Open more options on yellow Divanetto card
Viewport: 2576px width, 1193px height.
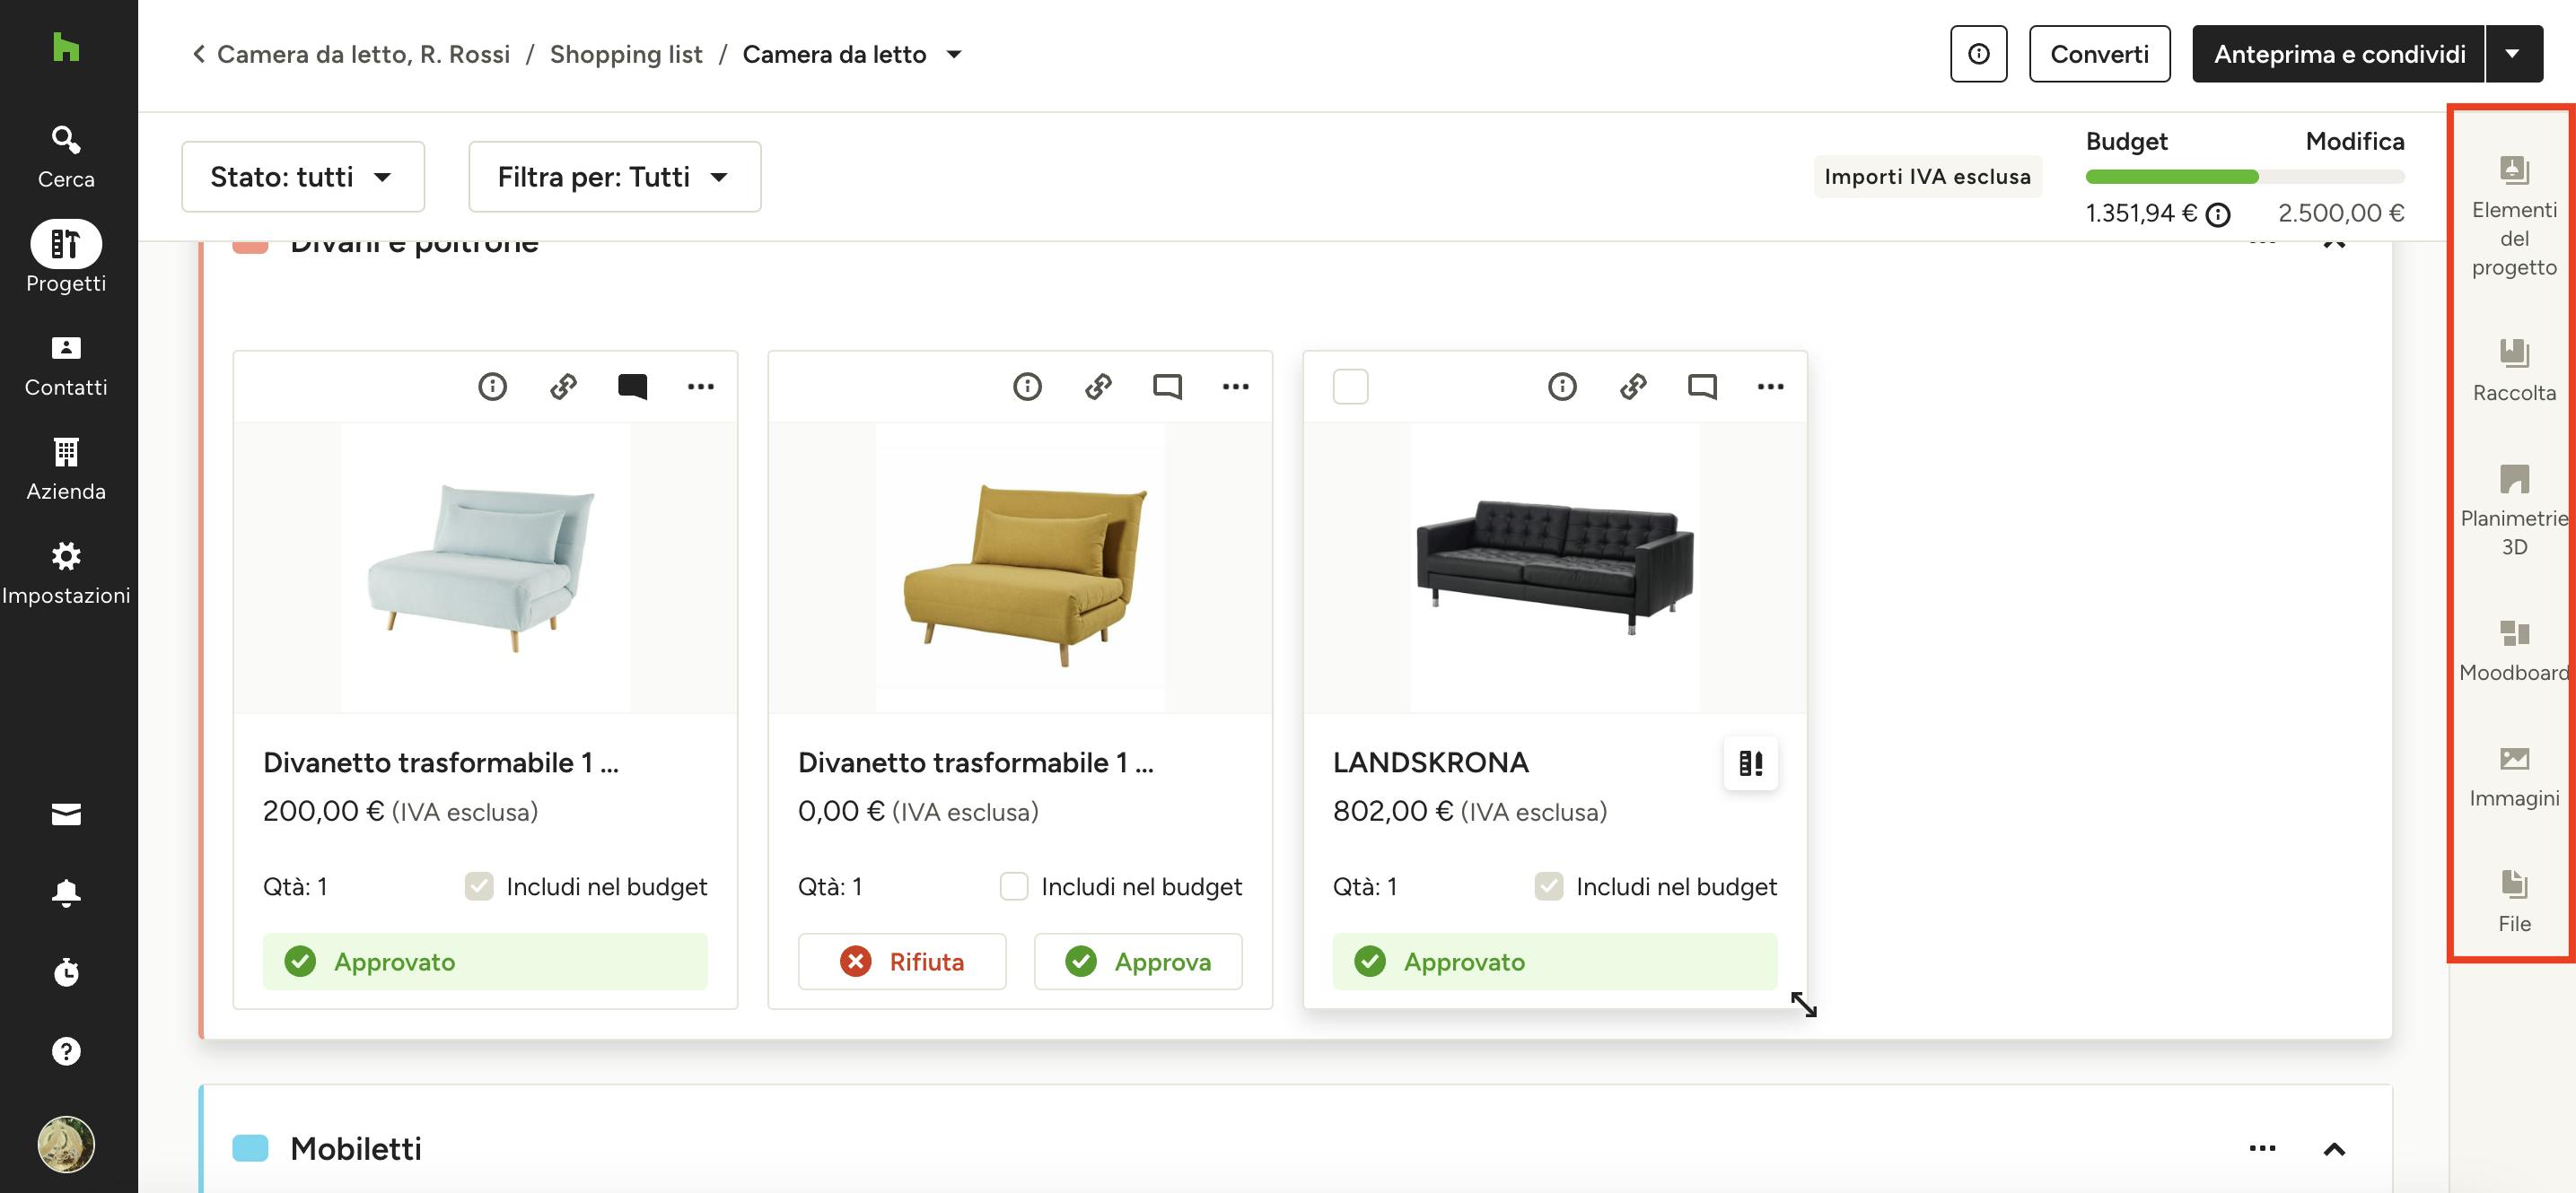[1236, 387]
